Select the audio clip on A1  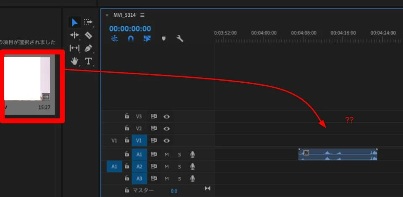(338, 154)
